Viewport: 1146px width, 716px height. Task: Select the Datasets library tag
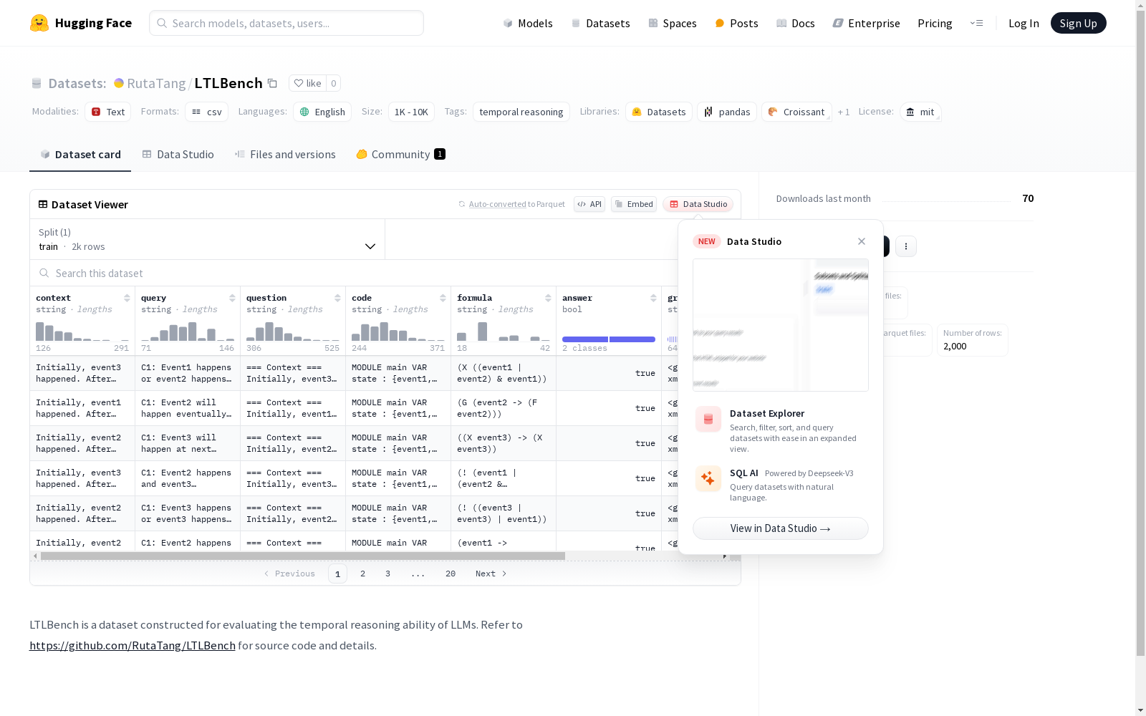(659, 112)
